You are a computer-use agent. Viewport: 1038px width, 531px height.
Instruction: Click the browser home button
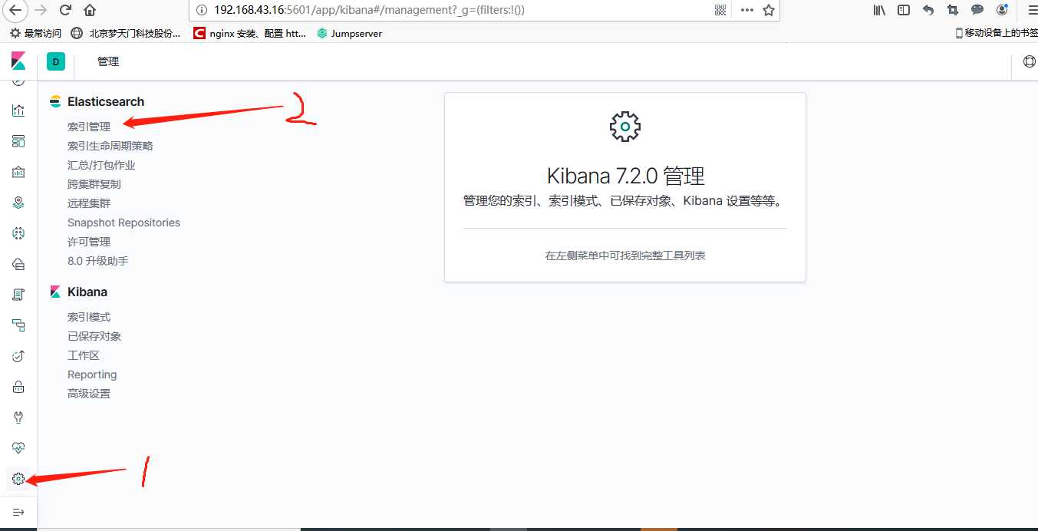point(90,10)
